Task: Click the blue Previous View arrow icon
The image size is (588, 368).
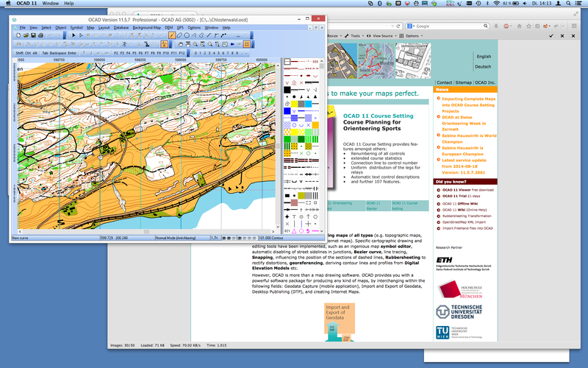Action: pyautogui.click(x=232, y=44)
